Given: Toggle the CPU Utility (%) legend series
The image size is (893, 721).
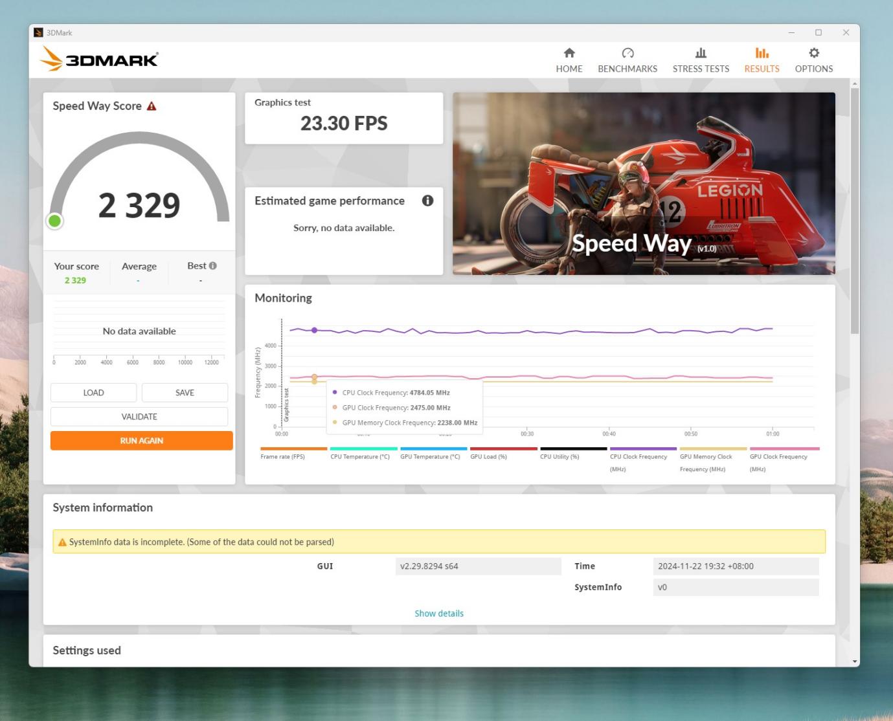Looking at the screenshot, I should (573, 453).
